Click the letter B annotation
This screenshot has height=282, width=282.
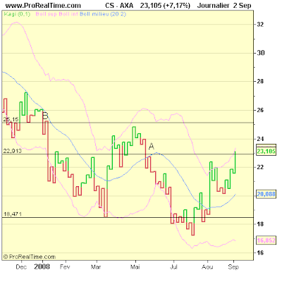pyautogui.click(x=45, y=116)
